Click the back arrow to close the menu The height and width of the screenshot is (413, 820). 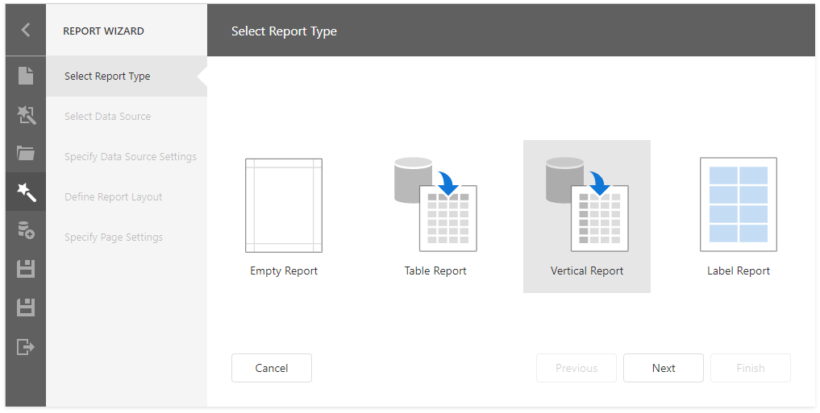point(26,30)
